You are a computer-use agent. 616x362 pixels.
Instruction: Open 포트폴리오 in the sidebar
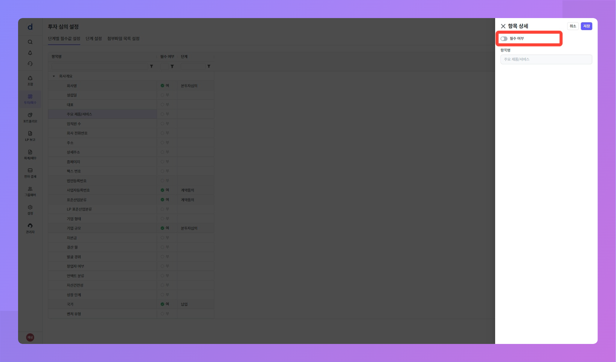(30, 117)
